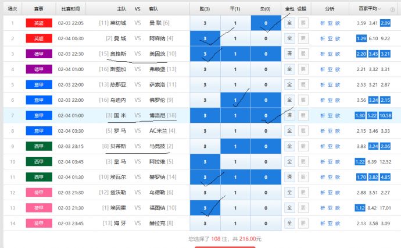Click the highlighted 10.58 odds in match 7
Image resolution: width=401 pixels, height=248 pixels.
pos(386,115)
